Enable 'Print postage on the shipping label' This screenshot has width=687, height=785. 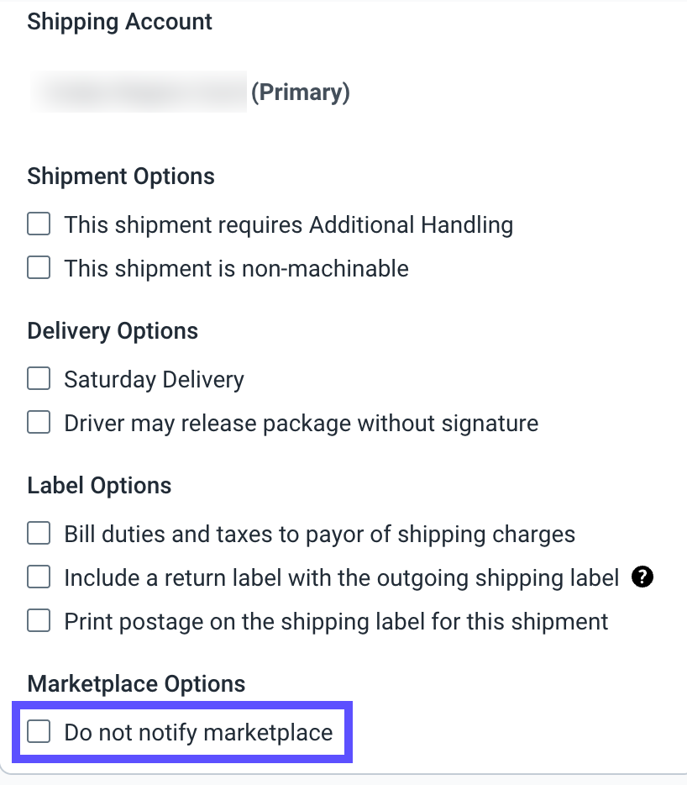[x=39, y=620]
